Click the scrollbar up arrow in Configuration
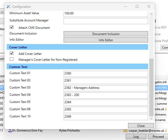The width and height of the screenshot is (168, 140). tap(151, 14)
